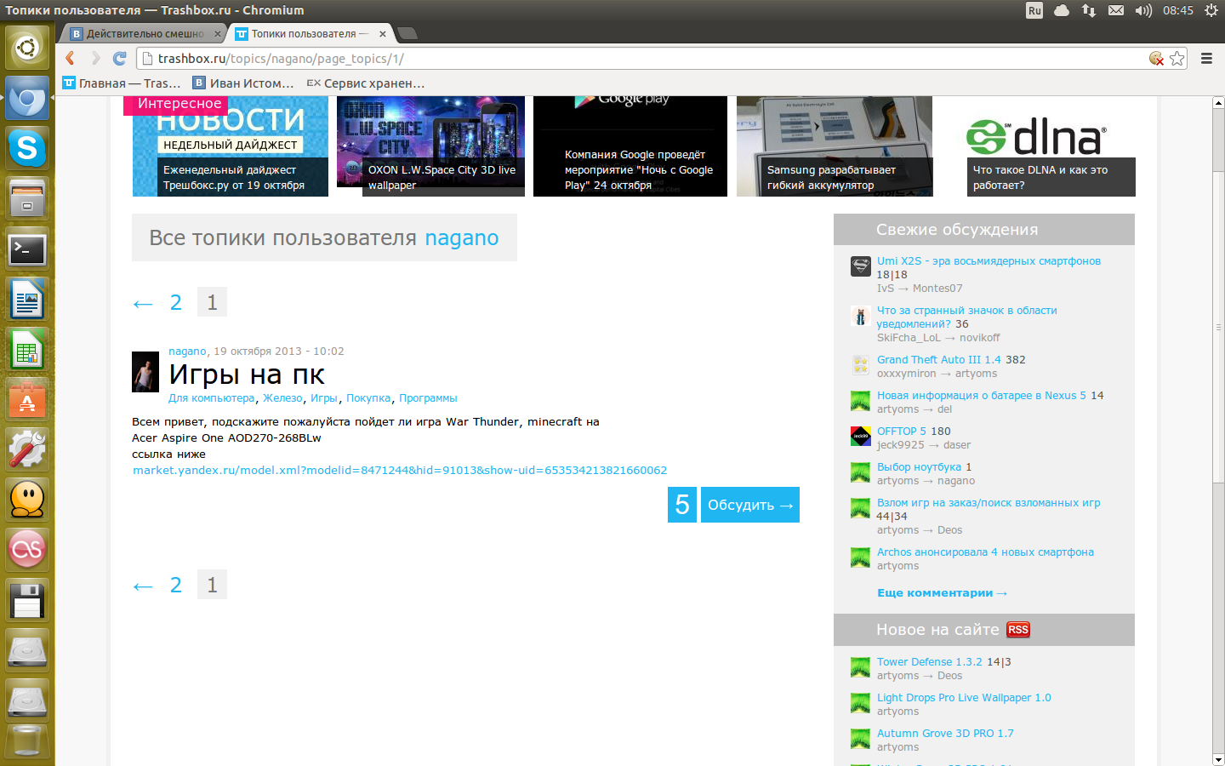
Task: Open the Terminal from the launcher
Action: pos(27,249)
